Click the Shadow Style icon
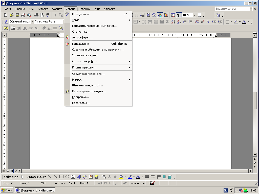The width and height of the screenshot is (259, 194). pyautogui.click(x=164, y=177)
